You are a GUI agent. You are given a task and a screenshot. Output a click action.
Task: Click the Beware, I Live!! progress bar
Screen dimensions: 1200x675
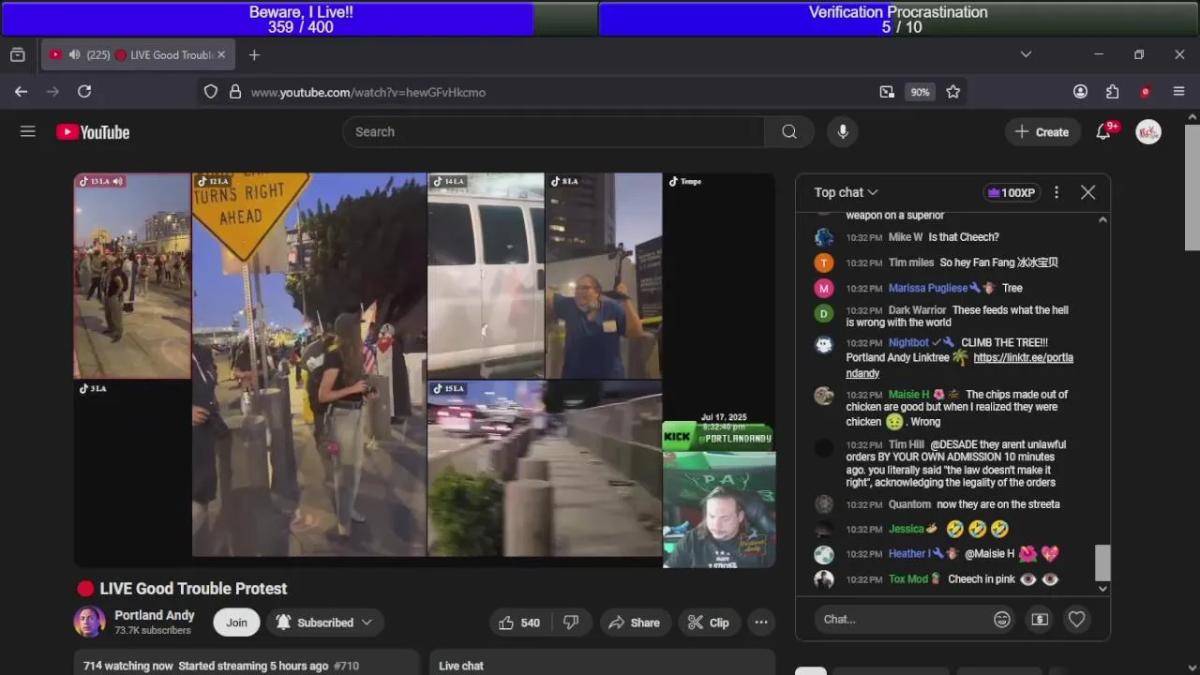[x=300, y=19]
